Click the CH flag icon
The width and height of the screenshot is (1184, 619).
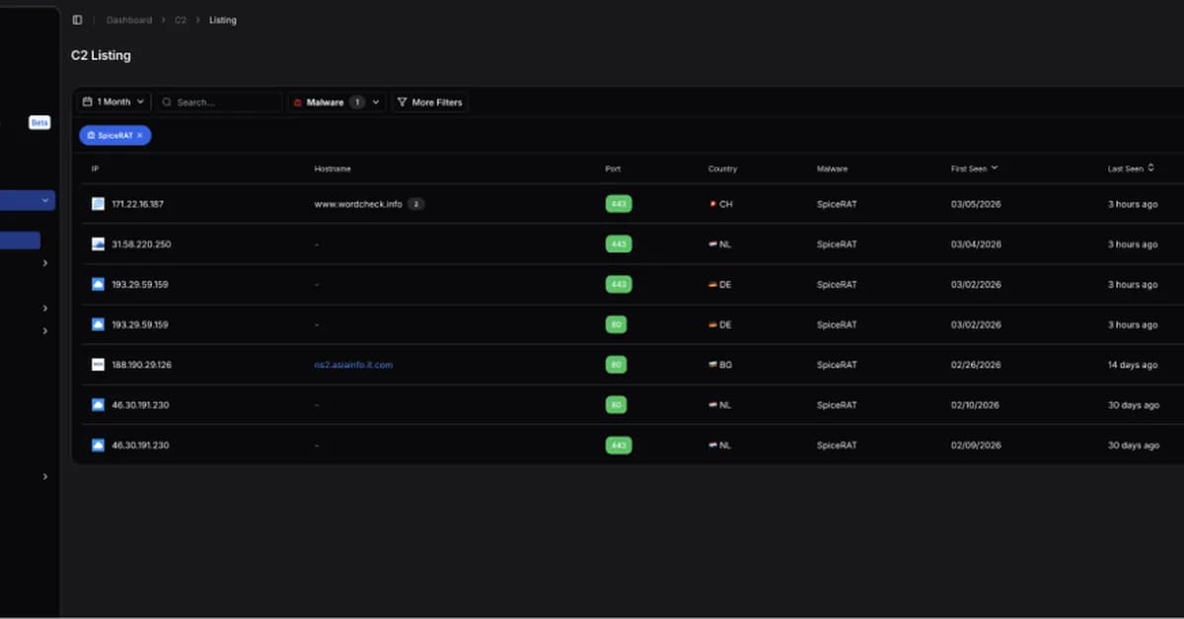tap(711, 204)
